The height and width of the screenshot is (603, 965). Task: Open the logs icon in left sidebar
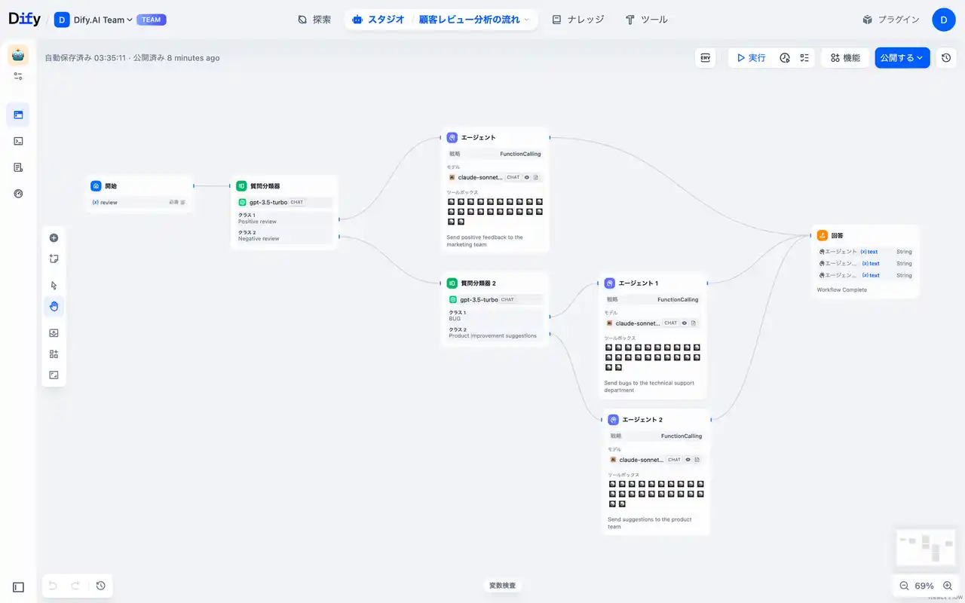pyautogui.click(x=18, y=167)
